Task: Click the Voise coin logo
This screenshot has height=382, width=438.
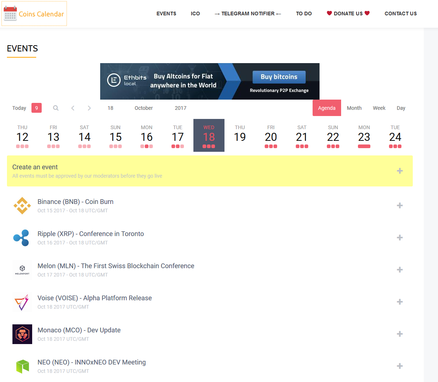Action: (22, 302)
